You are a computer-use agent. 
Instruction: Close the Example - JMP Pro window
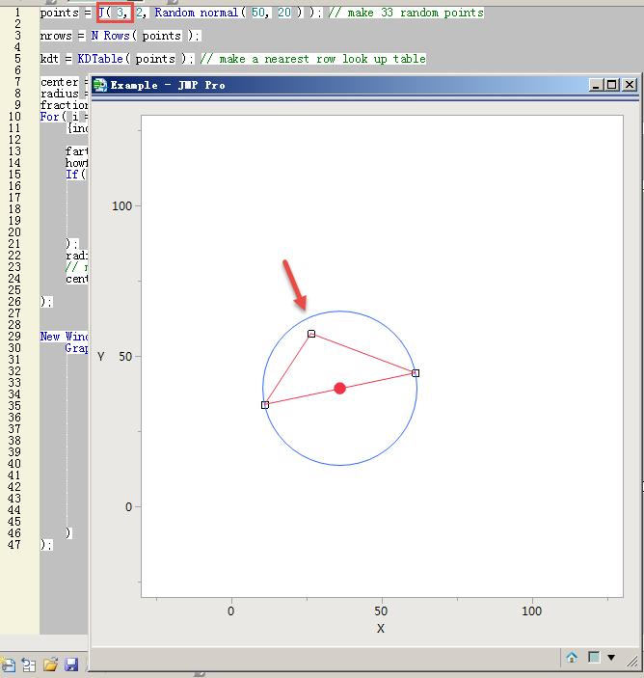(629, 85)
